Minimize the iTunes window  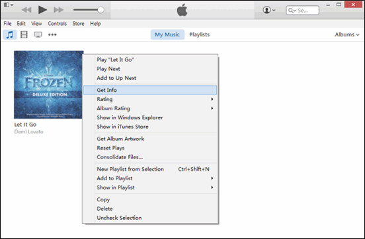tap(328, 5)
